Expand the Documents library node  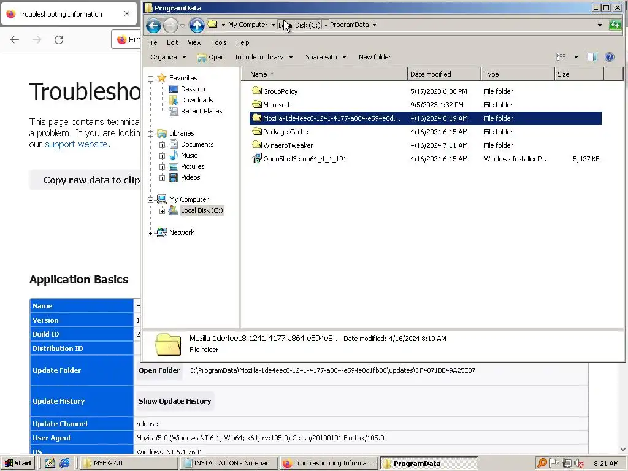coord(162,145)
